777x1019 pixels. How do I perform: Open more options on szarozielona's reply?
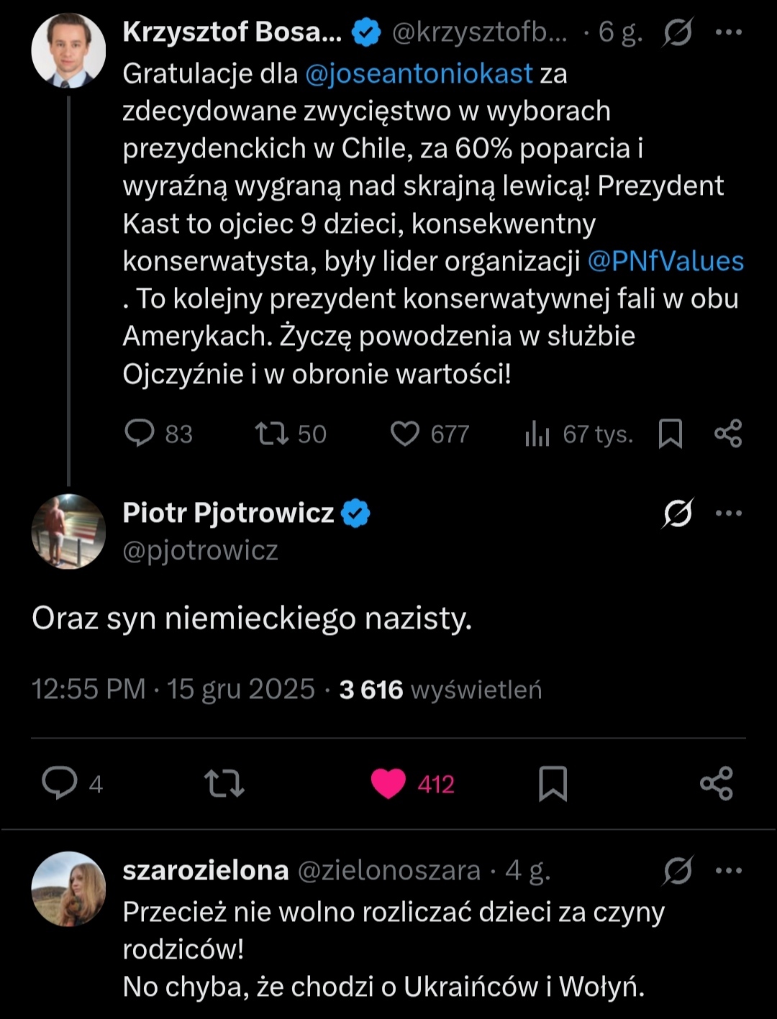coord(729,870)
